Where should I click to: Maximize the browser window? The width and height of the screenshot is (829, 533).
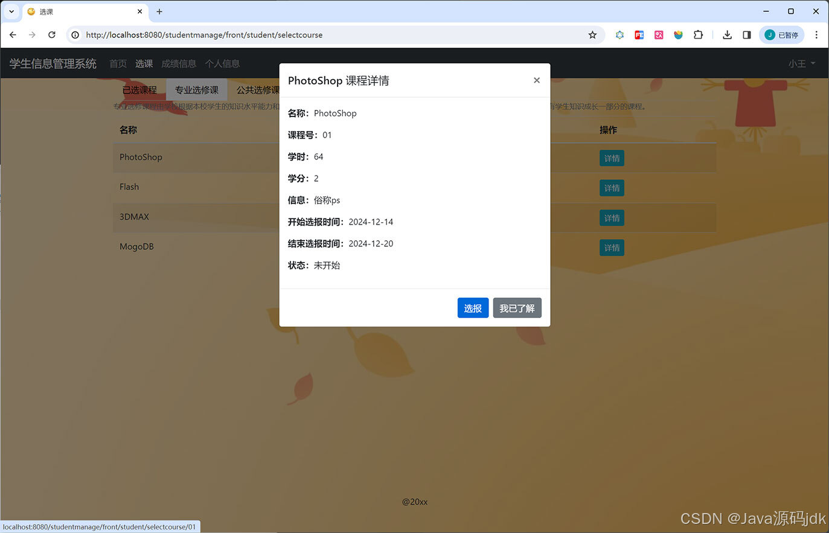(x=790, y=11)
